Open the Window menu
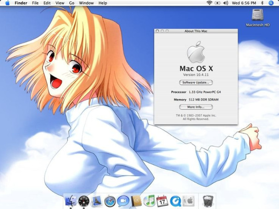Viewport: 279px width, 209px height. 86,3
